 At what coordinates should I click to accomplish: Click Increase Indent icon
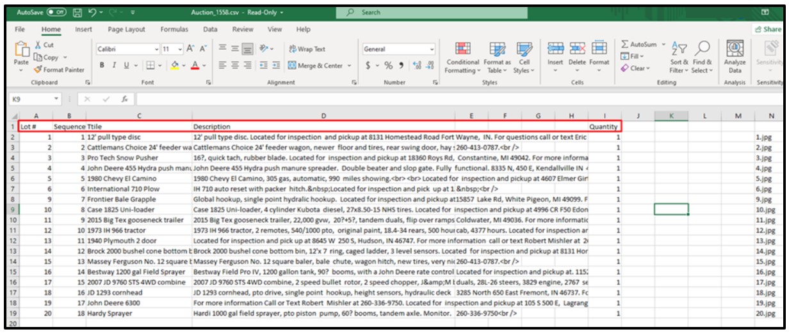276,65
